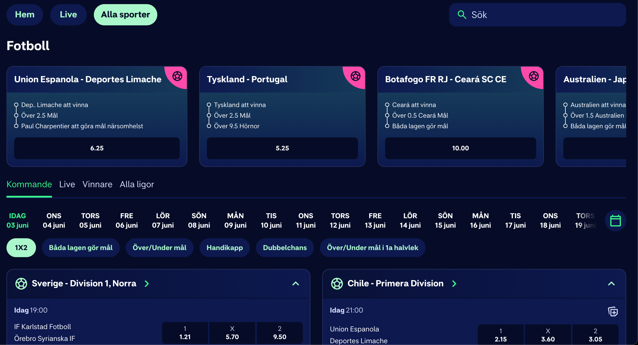
Task: Click soccer ball icon beside Sverige Division 1
Action: 21,284
